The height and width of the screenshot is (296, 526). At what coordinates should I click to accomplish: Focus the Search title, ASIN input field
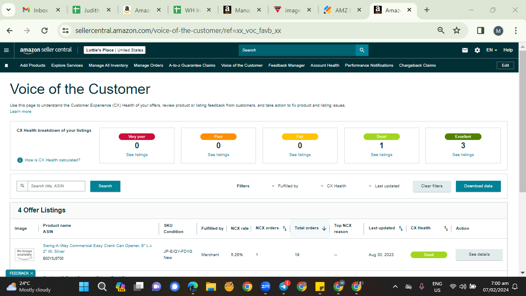56,186
